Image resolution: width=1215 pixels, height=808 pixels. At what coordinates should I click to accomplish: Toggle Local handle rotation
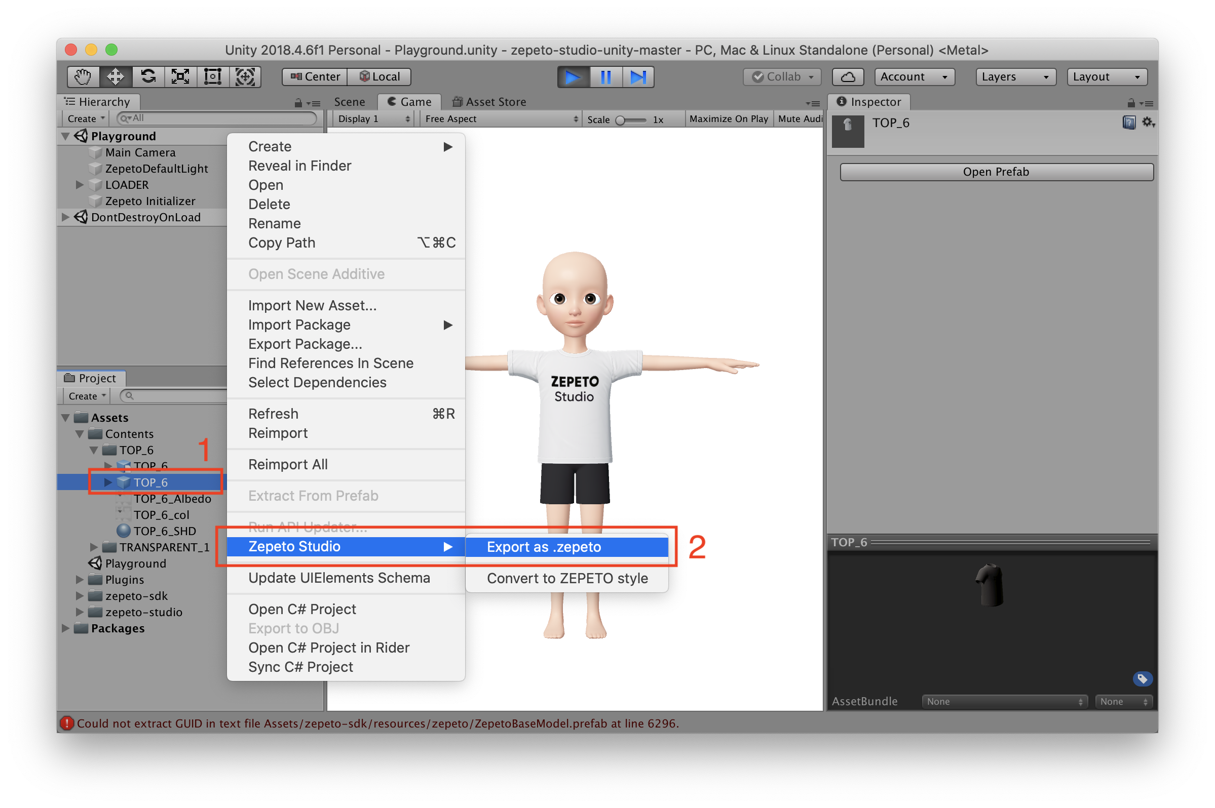379,77
